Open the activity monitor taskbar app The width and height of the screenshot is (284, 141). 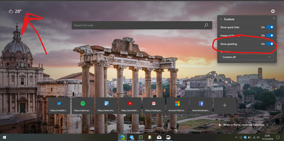tap(141, 138)
